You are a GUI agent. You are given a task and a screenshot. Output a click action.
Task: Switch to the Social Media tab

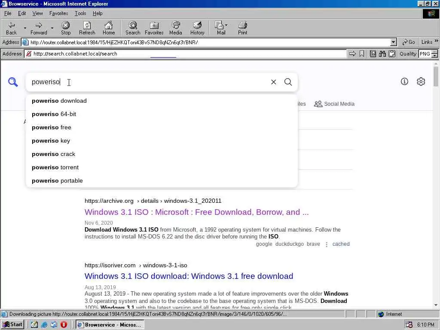coord(334,104)
